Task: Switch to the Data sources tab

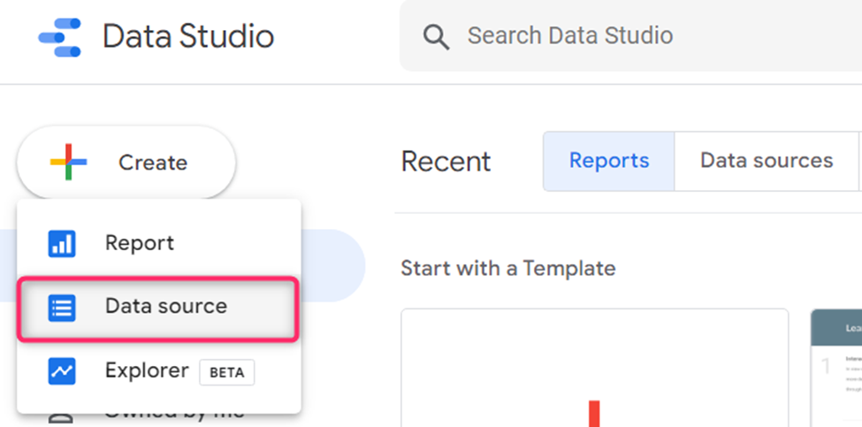Action: click(x=767, y=161)
